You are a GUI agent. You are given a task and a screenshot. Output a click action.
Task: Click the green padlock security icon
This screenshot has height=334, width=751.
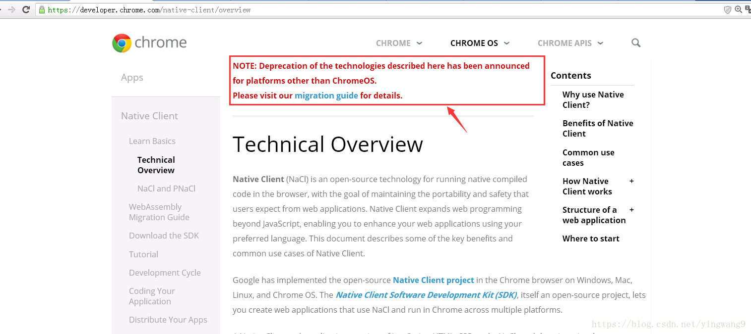coord(42,9)
